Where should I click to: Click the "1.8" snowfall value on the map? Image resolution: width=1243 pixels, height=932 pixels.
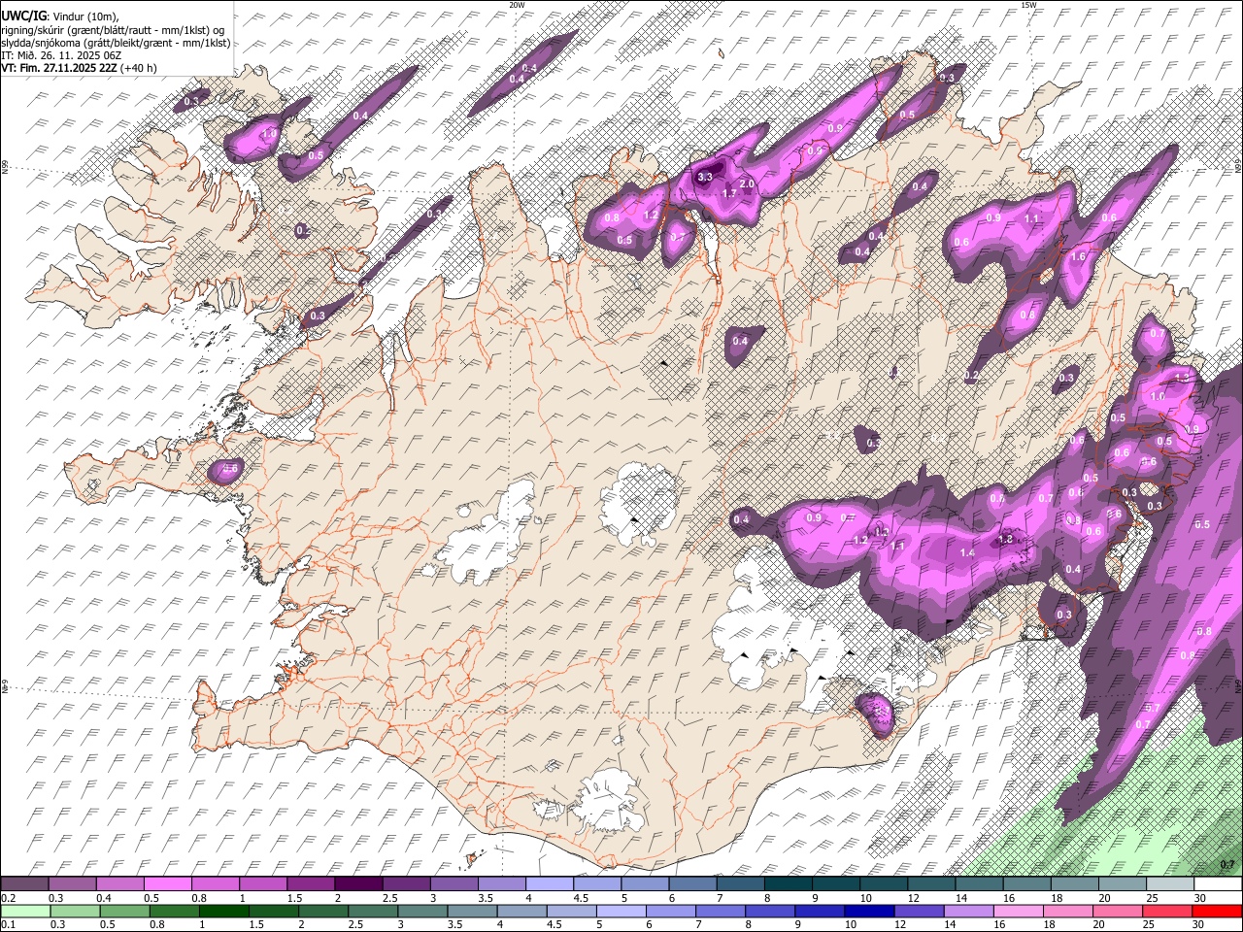pyautogui.click(x=1006, y=539)
